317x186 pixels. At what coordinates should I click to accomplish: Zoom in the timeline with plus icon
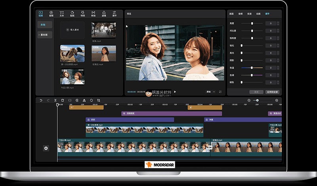click(277, 100)
